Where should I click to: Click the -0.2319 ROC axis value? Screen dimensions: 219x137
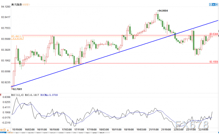tap(6, 123)
